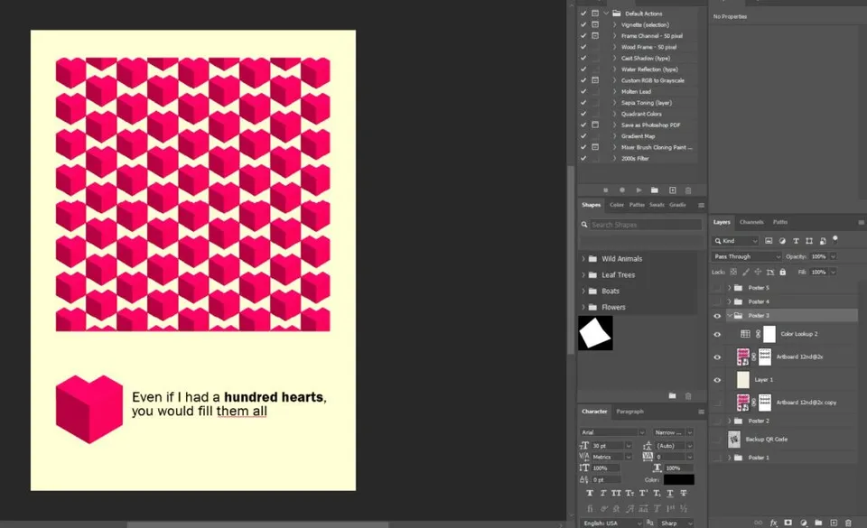Filter layers by shape layers icon
The image size is (867, 528).
[809, 241]
